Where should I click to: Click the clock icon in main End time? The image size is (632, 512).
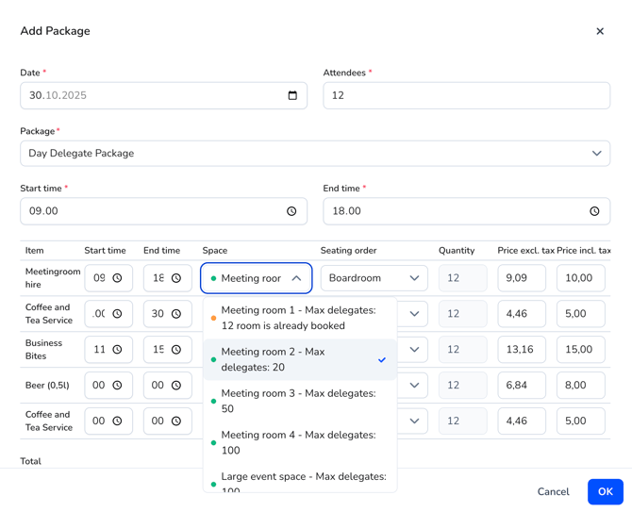594,211
